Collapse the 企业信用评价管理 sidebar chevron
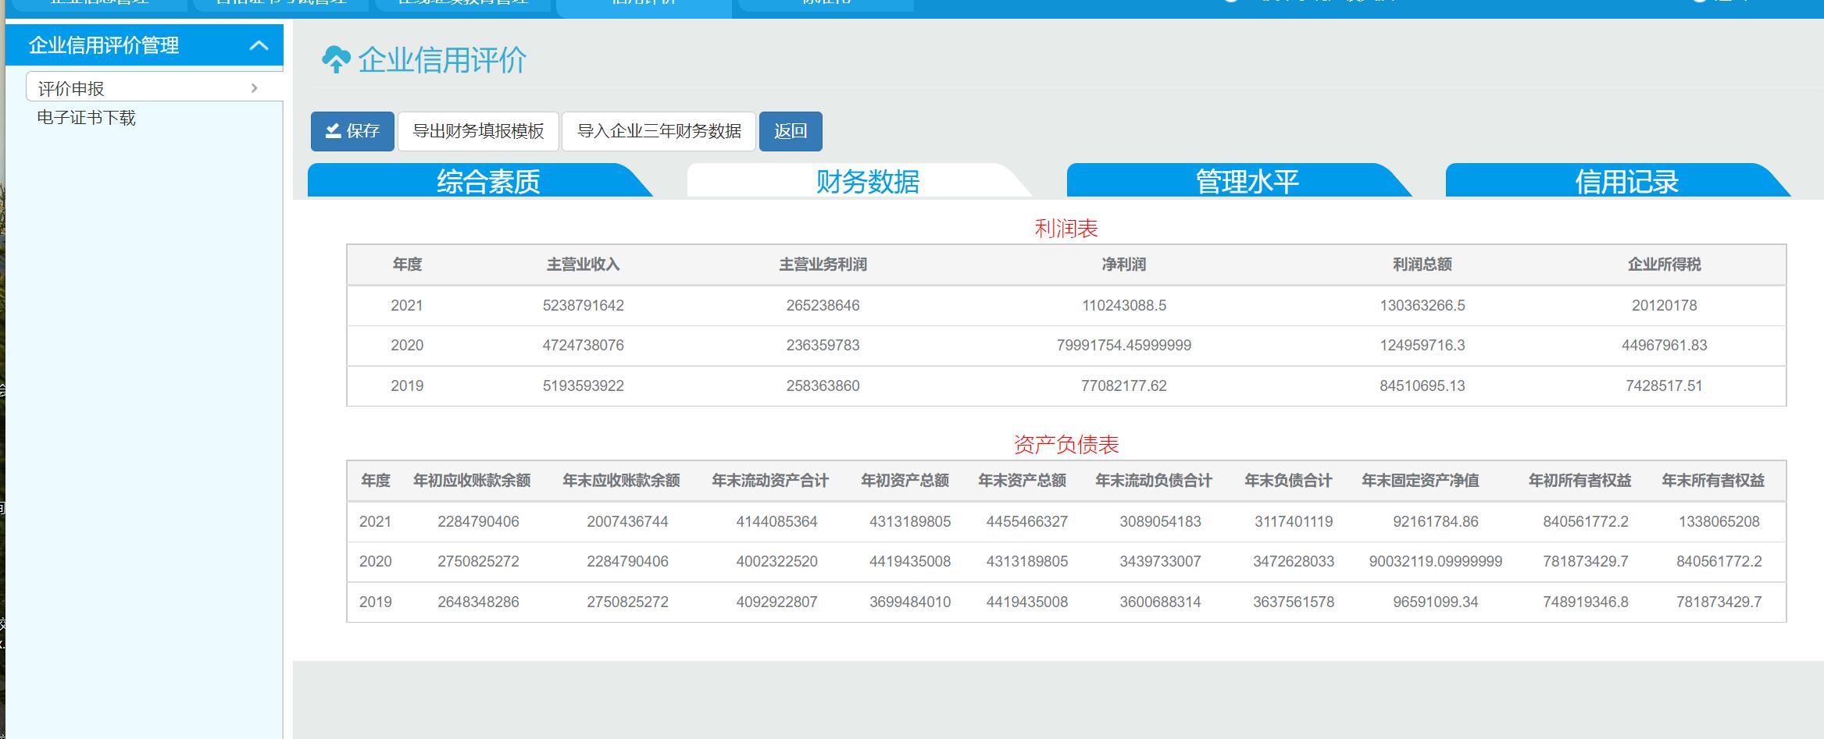This screenshot has height=739, width=1824. click(x=259, y=46)
